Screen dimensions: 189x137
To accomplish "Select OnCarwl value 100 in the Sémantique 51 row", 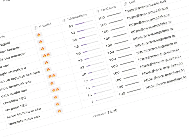I will (101, 18).
